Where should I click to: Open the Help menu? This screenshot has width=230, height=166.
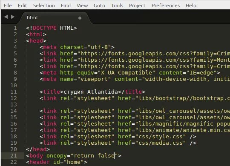(x=191, y=6)
